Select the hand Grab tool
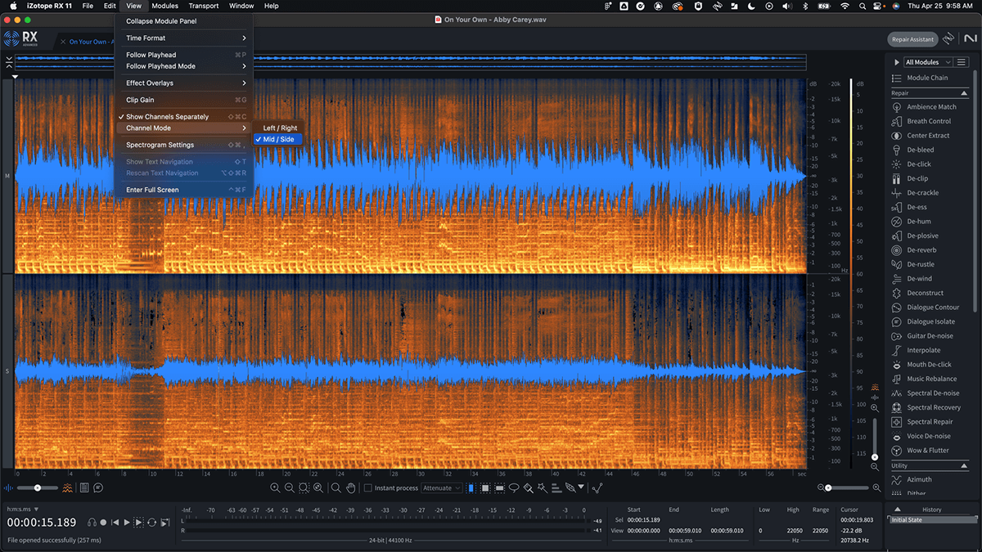The height and width of the screenshot is (552, 982). (350, 488)
